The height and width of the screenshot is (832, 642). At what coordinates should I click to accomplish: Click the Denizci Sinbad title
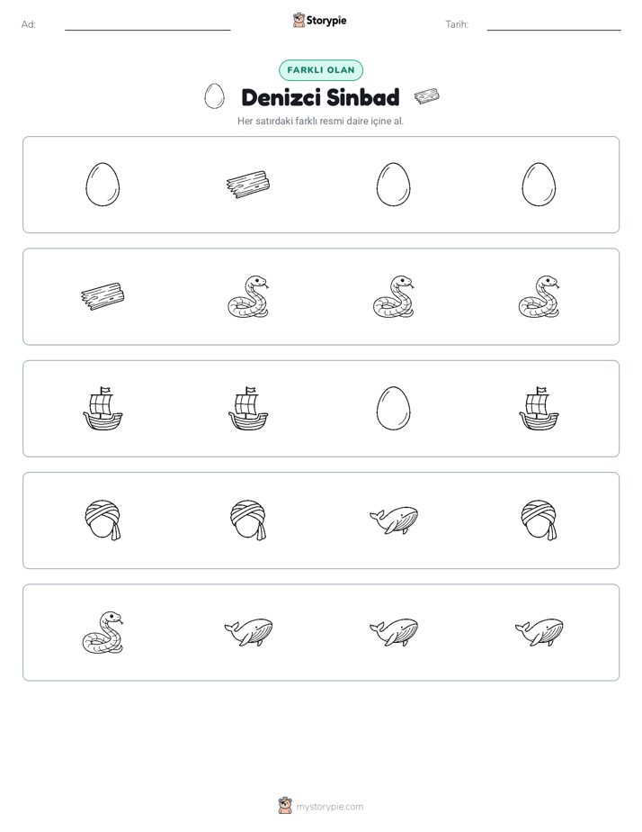pos(320,97)
